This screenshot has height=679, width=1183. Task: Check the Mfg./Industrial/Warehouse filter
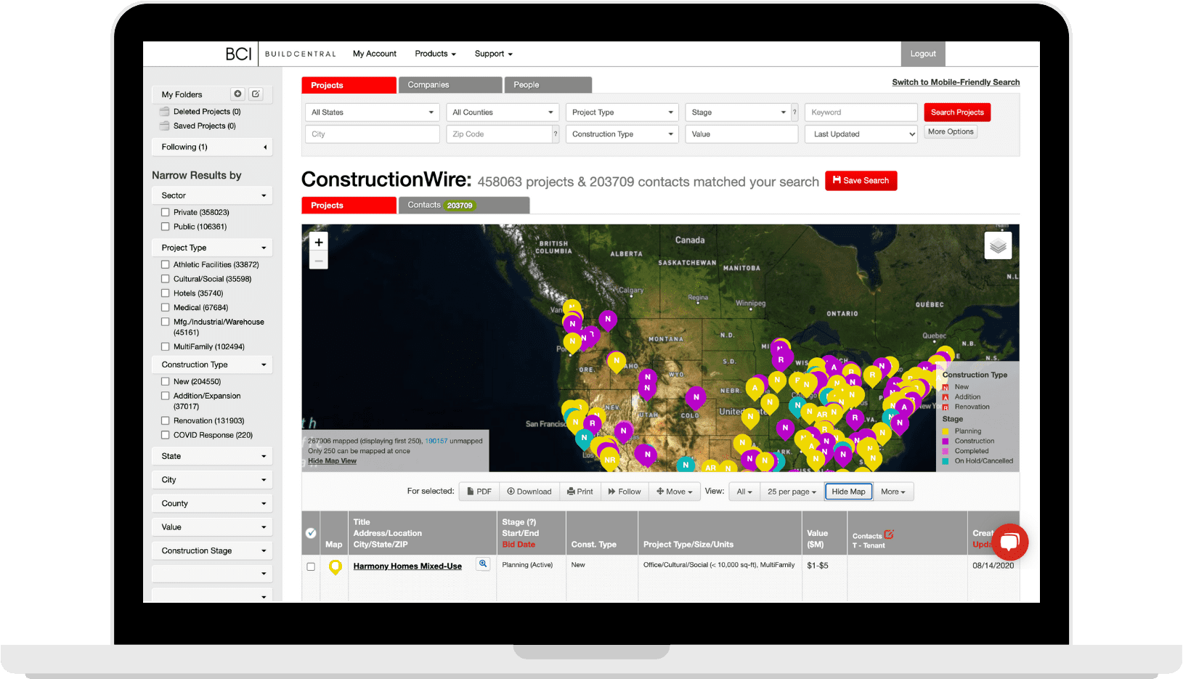(x=165, y=322)
